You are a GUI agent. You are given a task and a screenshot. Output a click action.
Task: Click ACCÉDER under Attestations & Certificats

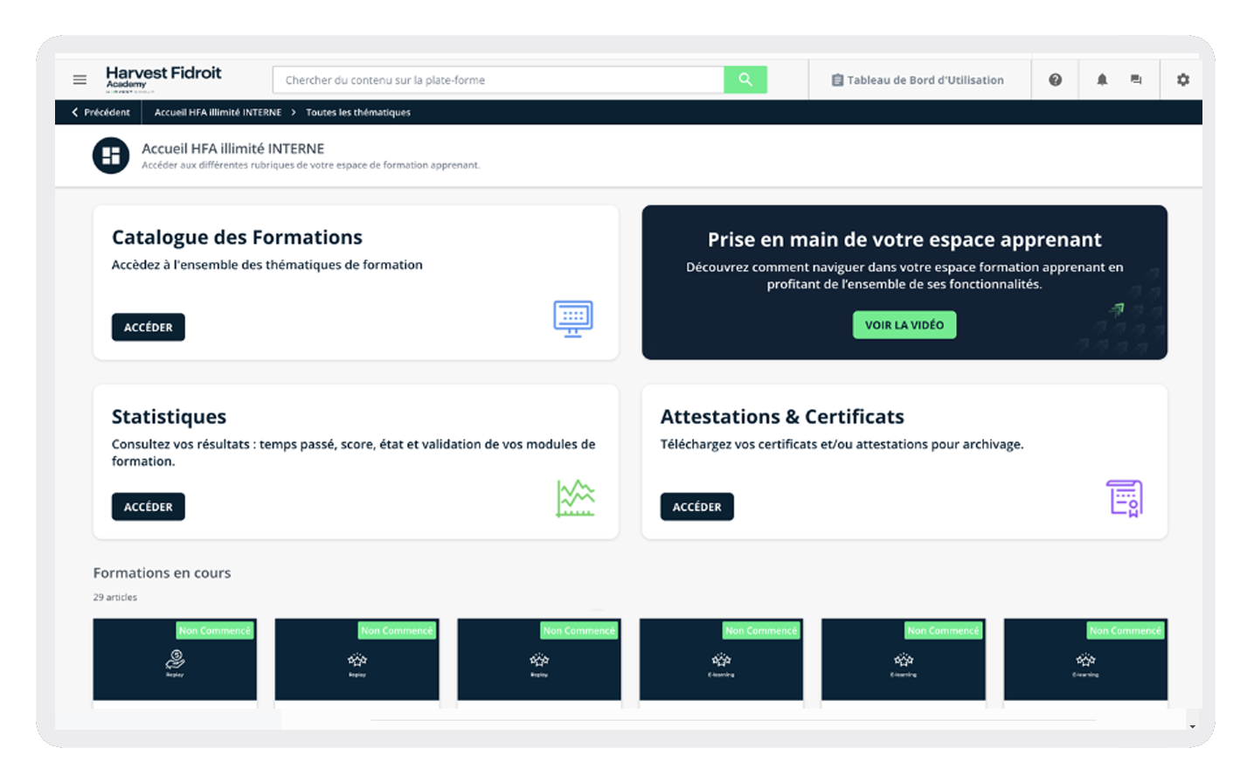coord(697,507)
